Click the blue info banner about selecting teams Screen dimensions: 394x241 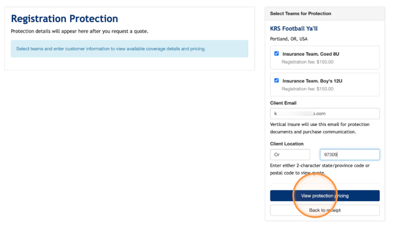[129, 49]
